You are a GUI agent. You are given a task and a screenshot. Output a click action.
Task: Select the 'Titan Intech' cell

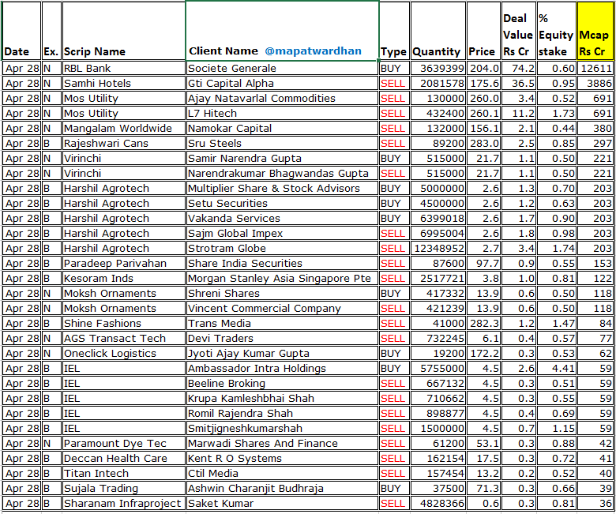(x=123, y=473)
